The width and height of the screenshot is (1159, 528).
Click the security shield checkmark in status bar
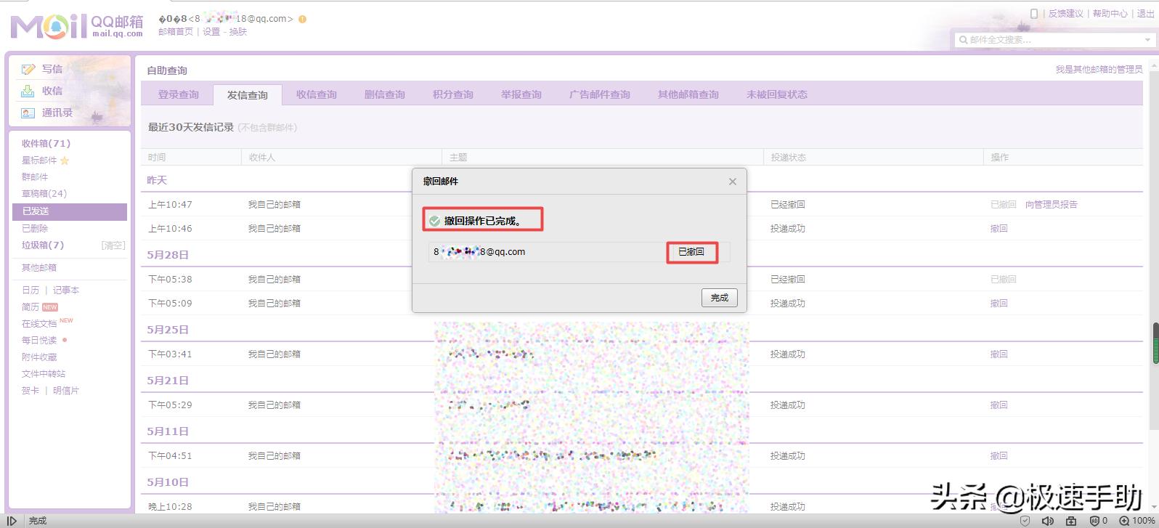pos(1025,521)
